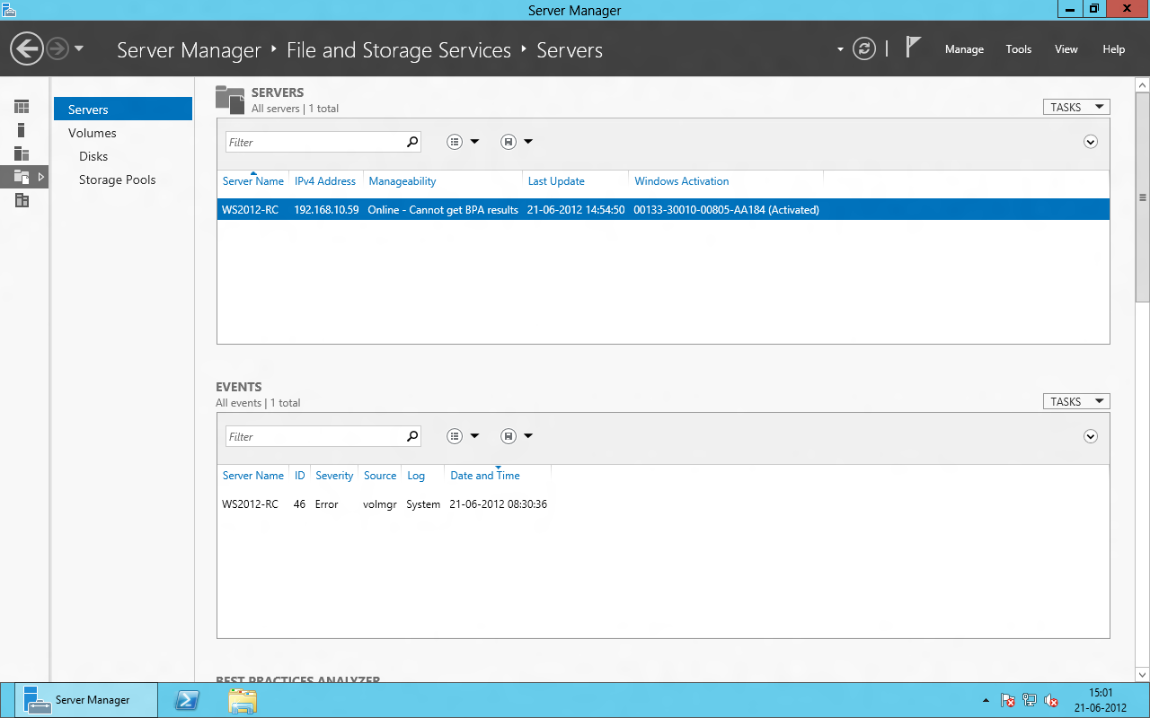
Task: Open the Manage menu
Action: [x=964, y=49]
